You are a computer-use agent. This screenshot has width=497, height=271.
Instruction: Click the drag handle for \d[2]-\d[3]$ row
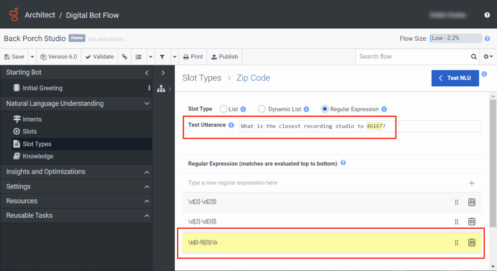click(456, 222)
